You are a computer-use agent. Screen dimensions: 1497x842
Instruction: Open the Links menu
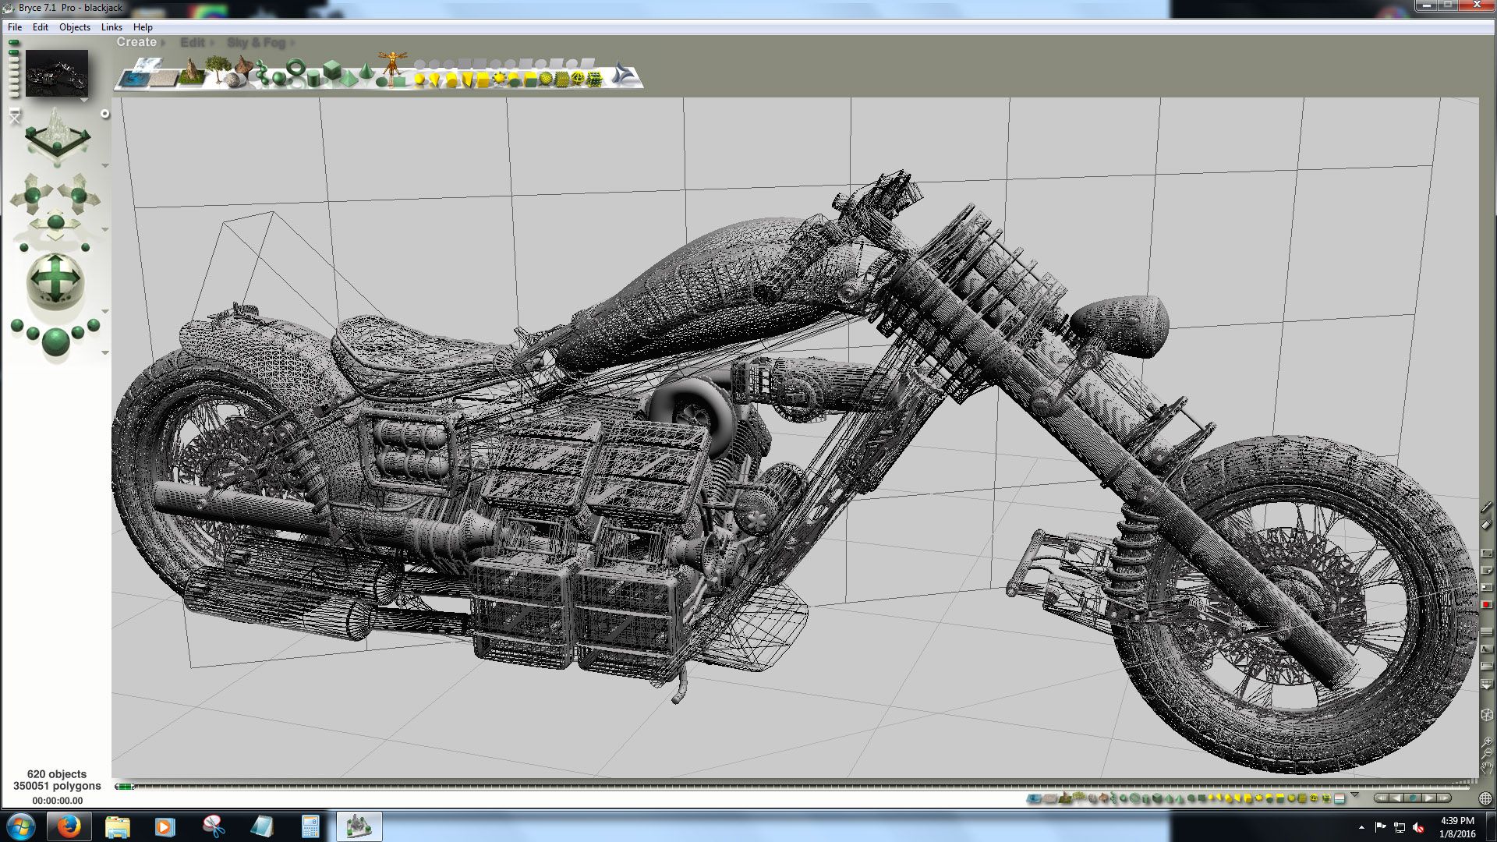[x=111, y=27]
